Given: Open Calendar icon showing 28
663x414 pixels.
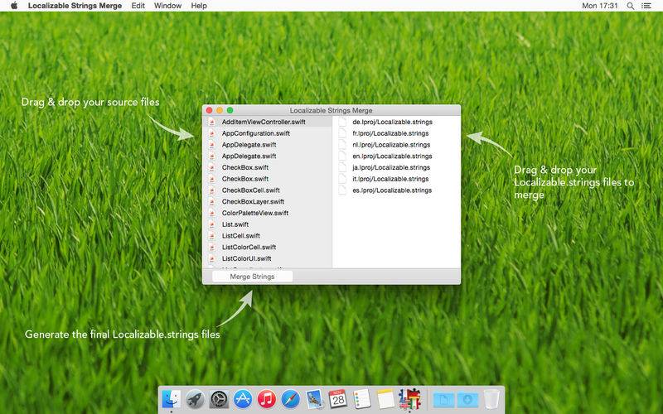Looking at the screenshot, I should 338,399.
